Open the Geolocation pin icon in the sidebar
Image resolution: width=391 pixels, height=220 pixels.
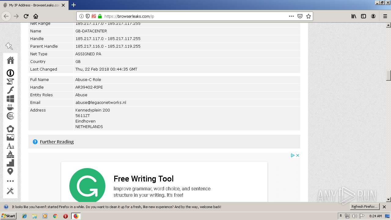[x=10, y=171]
